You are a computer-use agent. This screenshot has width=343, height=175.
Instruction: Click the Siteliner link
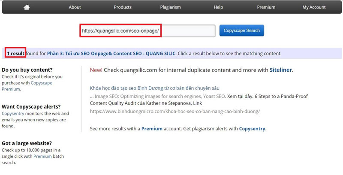[281, 70]
